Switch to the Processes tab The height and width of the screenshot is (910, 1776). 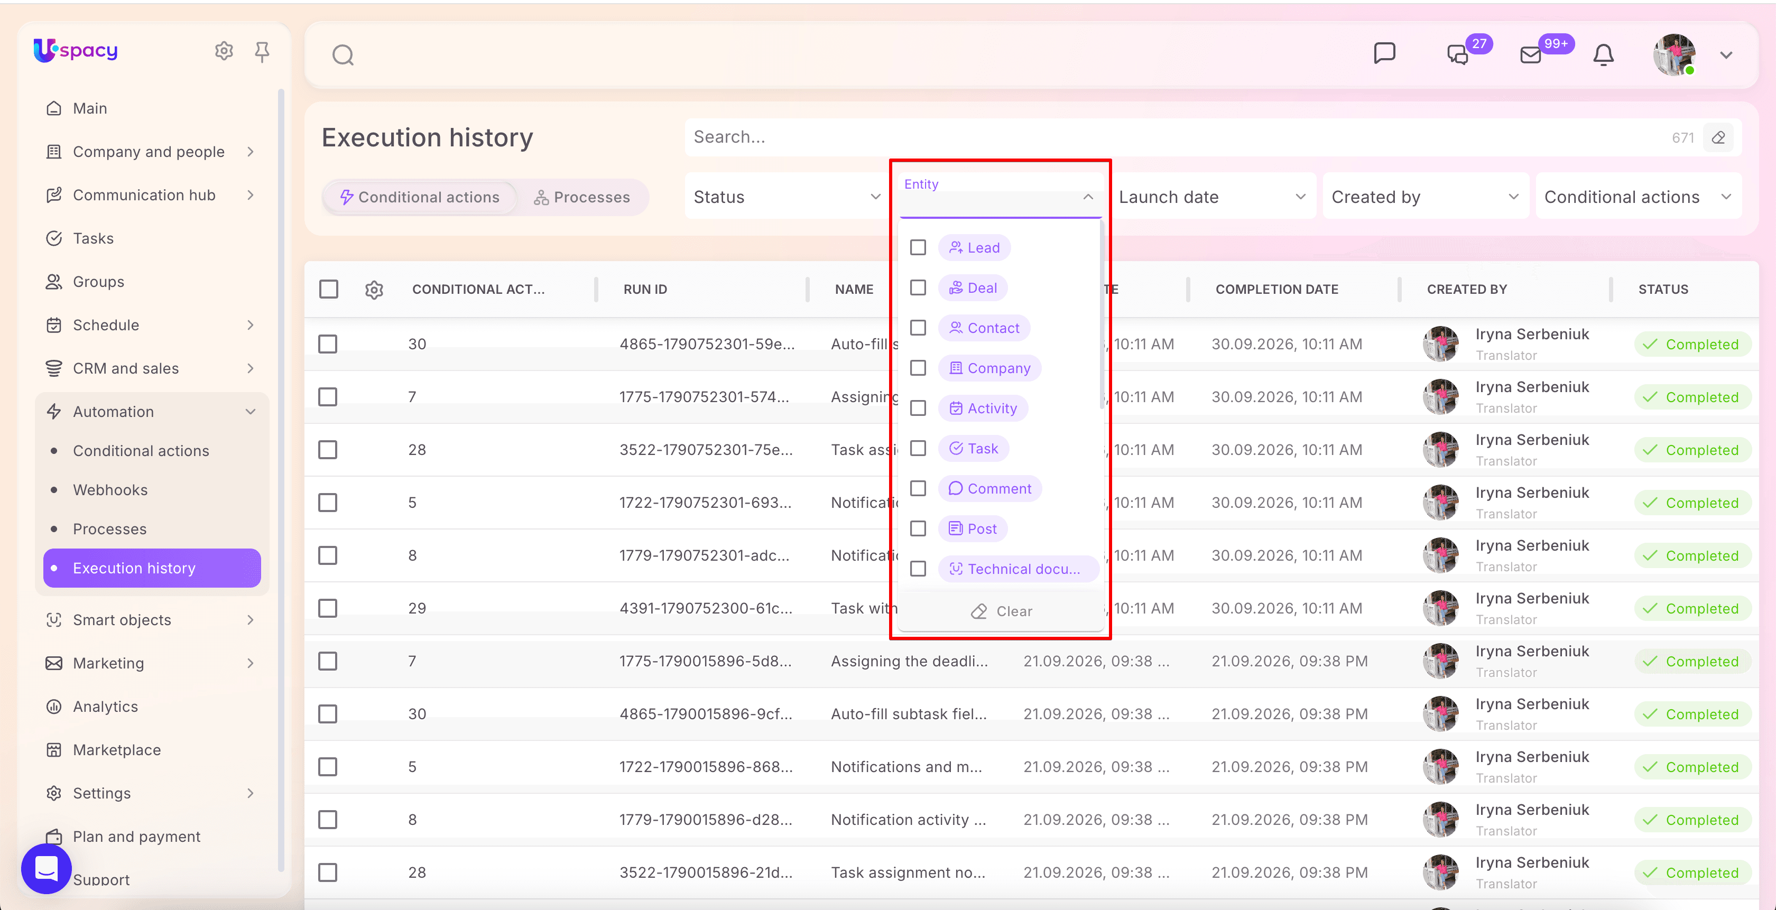tap(581, 197)
